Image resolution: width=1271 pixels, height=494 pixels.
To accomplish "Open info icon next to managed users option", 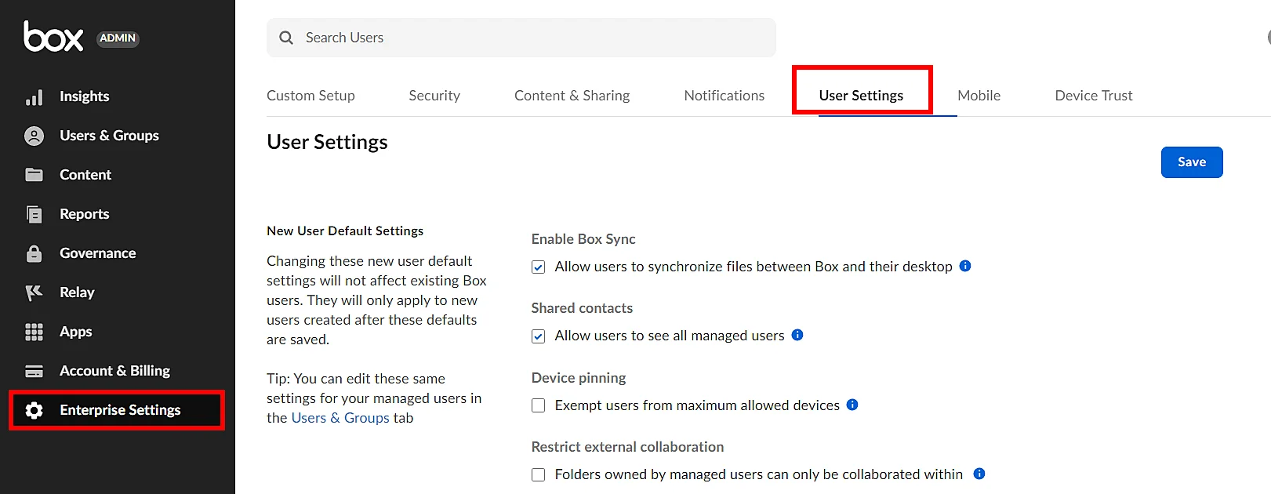I will click(x=797, y=335).
